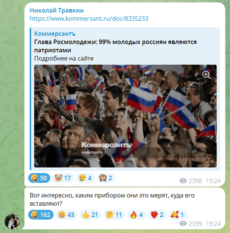The height and width of the screenshot is (233, 230).
Task: Click the 'Подробнее на сайте' preview text
Action: [64, 59]
